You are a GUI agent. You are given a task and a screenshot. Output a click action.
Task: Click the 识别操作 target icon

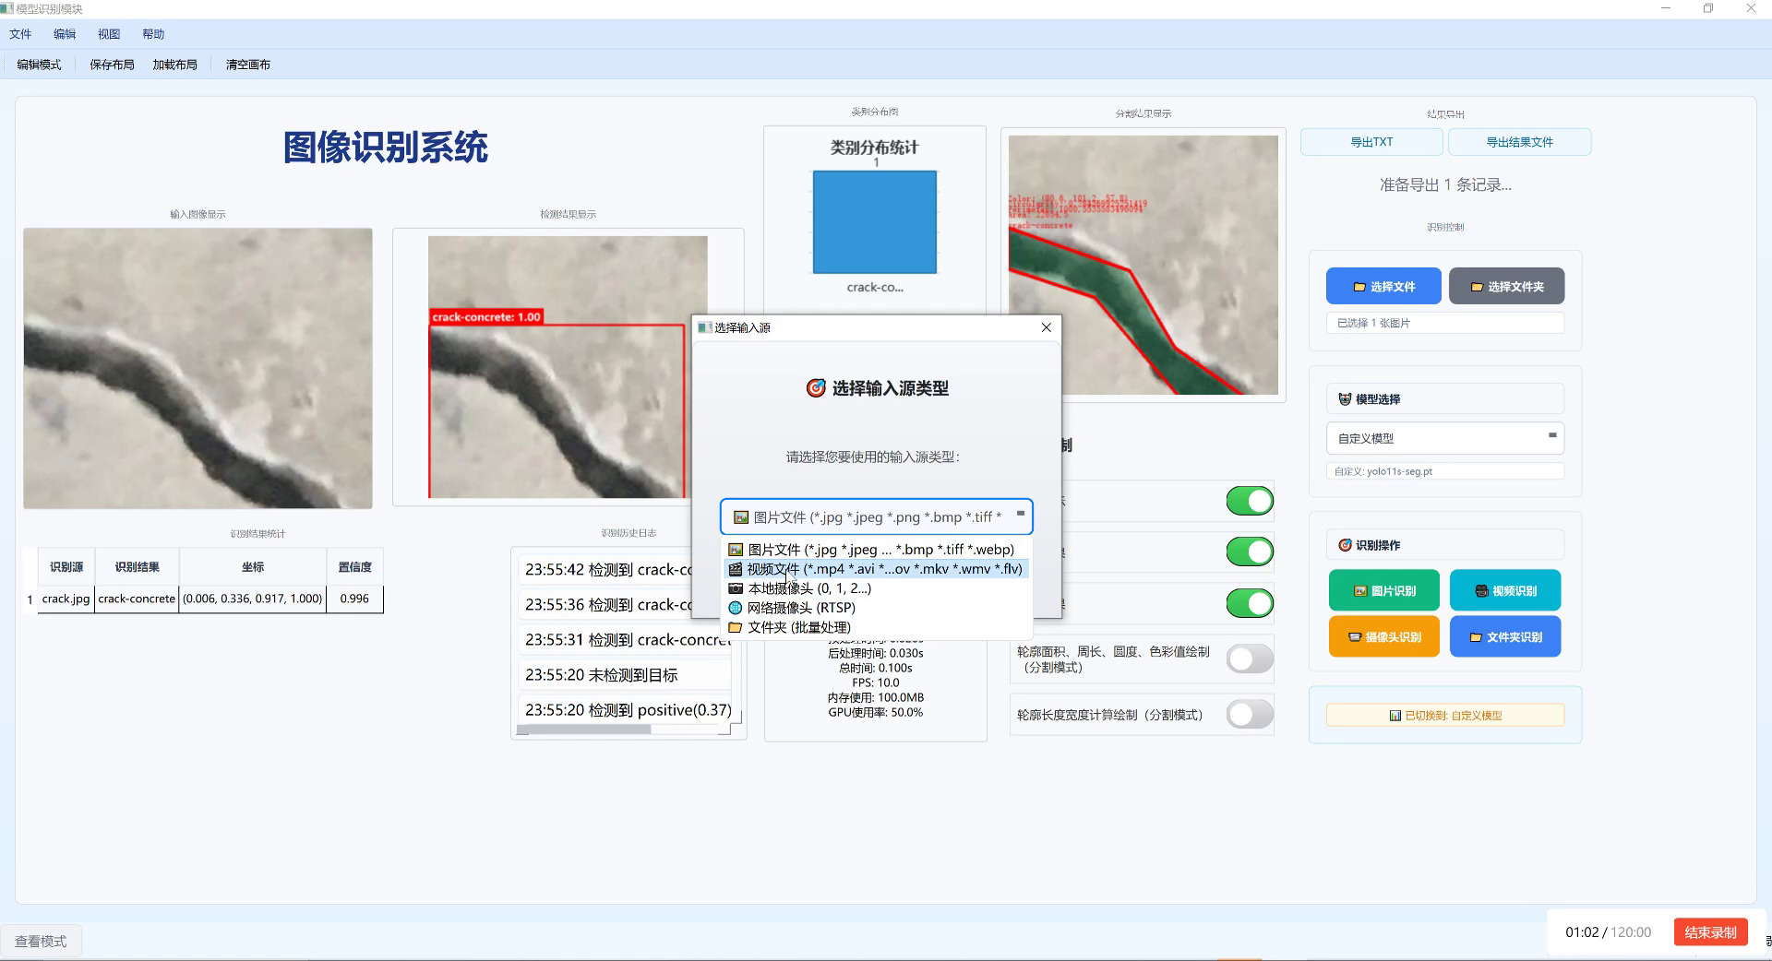point(1345,545)
